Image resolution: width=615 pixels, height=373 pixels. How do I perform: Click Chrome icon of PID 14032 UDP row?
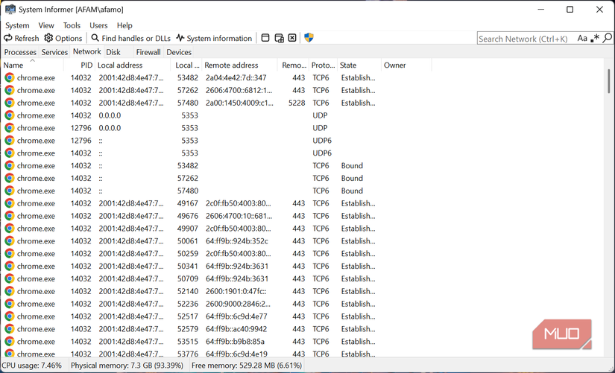10,115
